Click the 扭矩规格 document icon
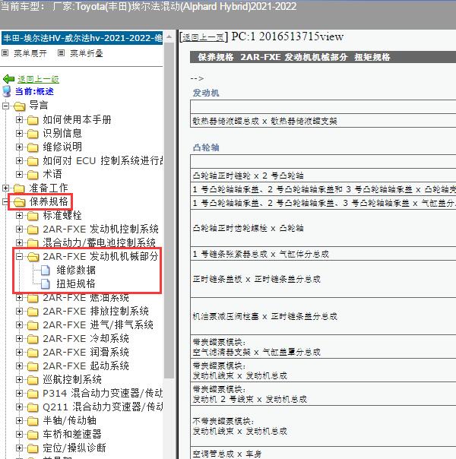Screen dimensions: 456x459 [x=46, y=284]
